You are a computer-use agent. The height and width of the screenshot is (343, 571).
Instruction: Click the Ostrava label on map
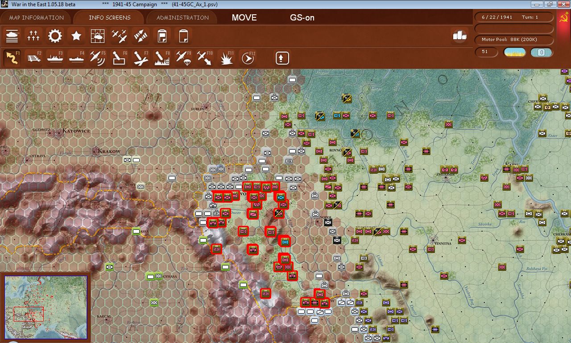(x=37, y=156)
